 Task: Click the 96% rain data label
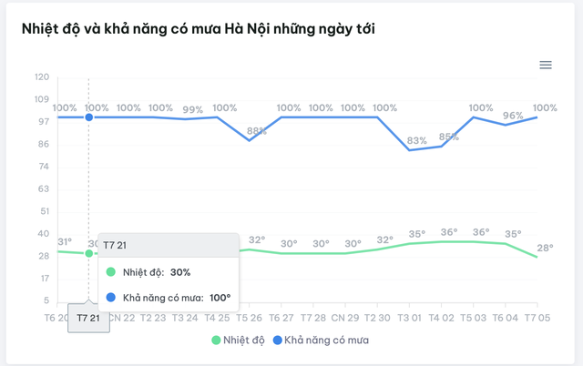(513, 116)
